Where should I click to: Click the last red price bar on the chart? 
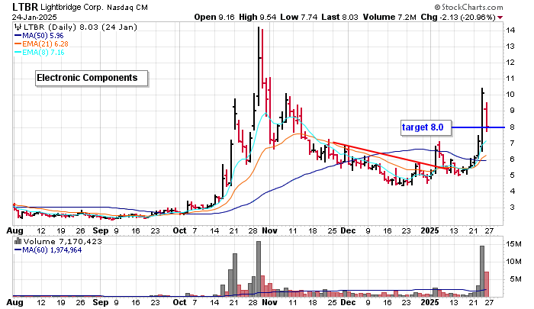click(x=487, y=117)
